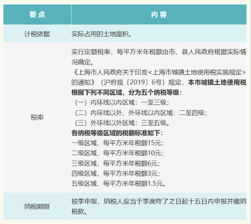The image size is (251, 224).
Task: Click bold text 根据下列不同区域，分为五个纳税等级
Action: [126, 93]
